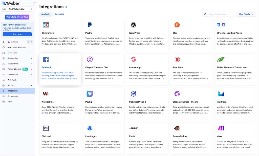Click the Quick Menu keyboard shortcut badge
Viewport: 259px width, 156px height.
pos(30,42)
